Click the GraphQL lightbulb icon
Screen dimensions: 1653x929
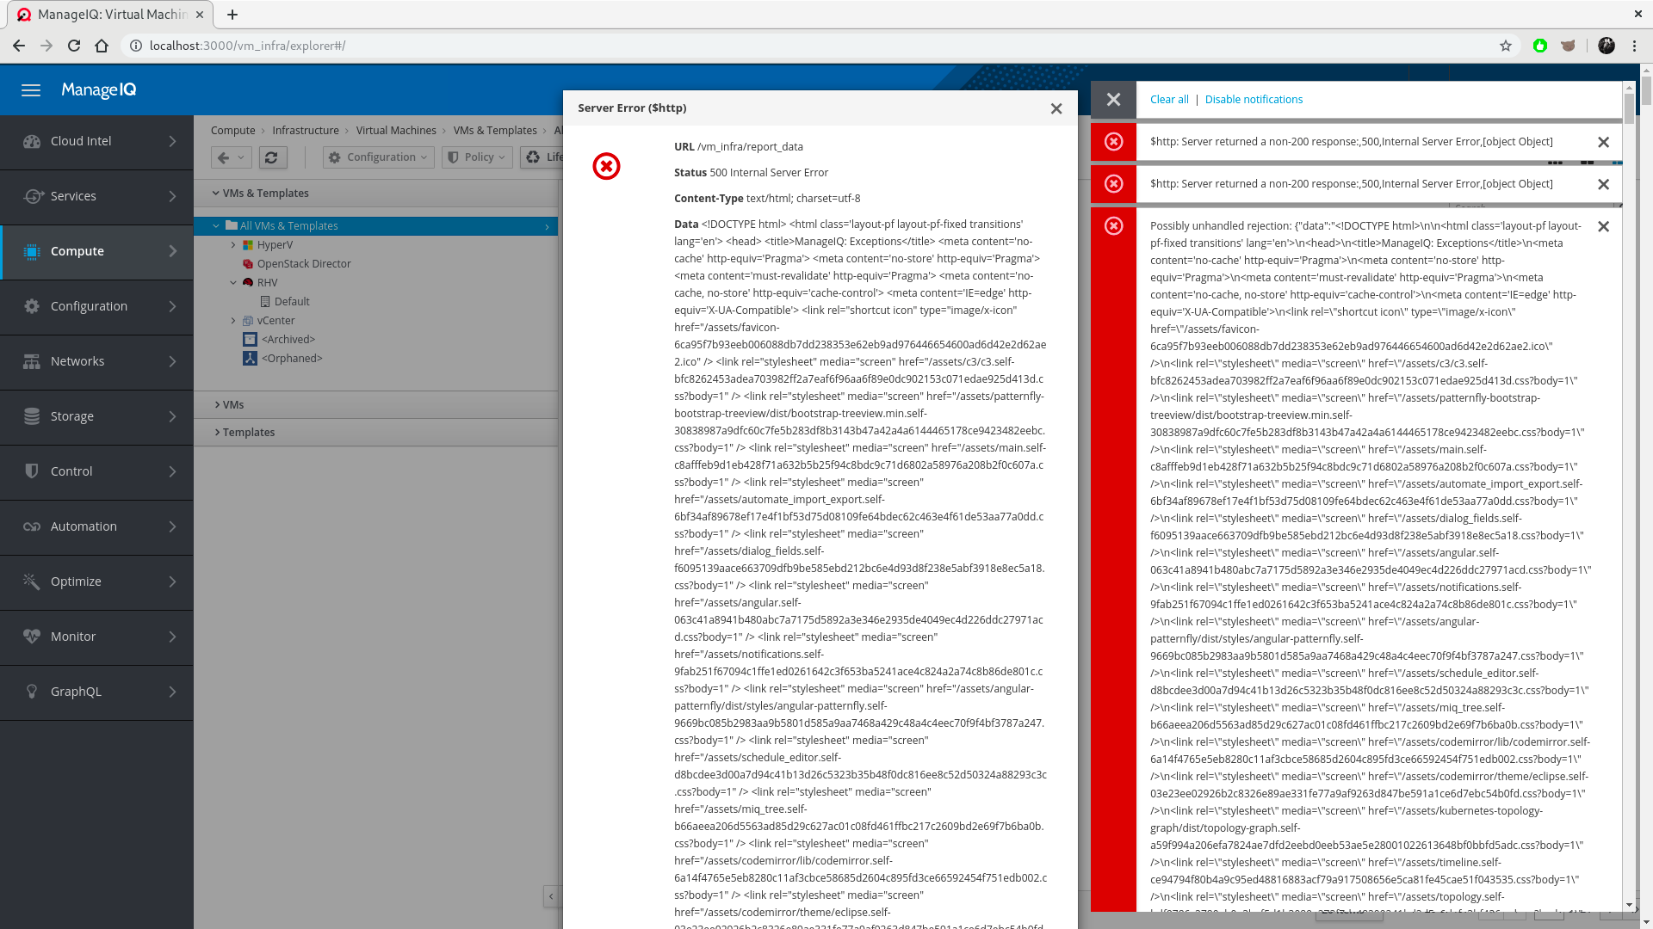click(32, 692)
